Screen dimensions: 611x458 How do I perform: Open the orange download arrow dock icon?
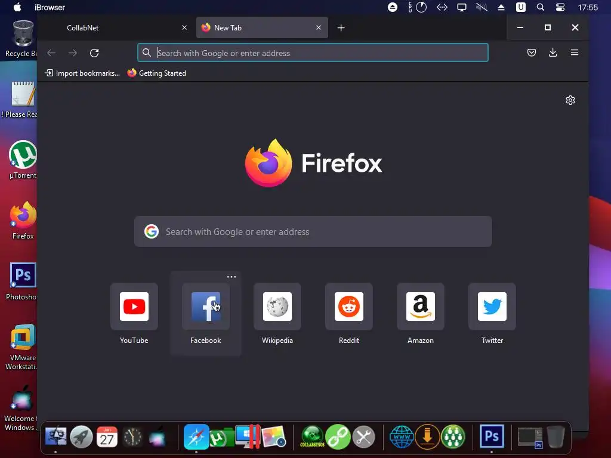coord(427,437)
